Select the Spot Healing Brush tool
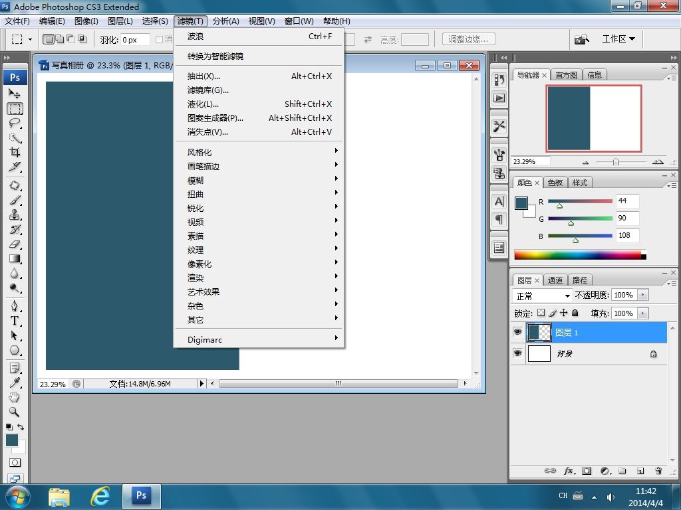Screen dimensions: 681x510 coord(15,186)
